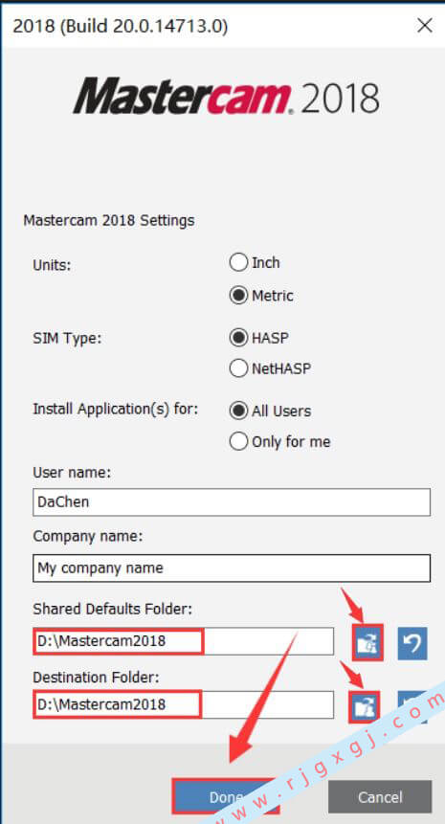Edit the Shared Defaults Folder path field

pos(183,641)
